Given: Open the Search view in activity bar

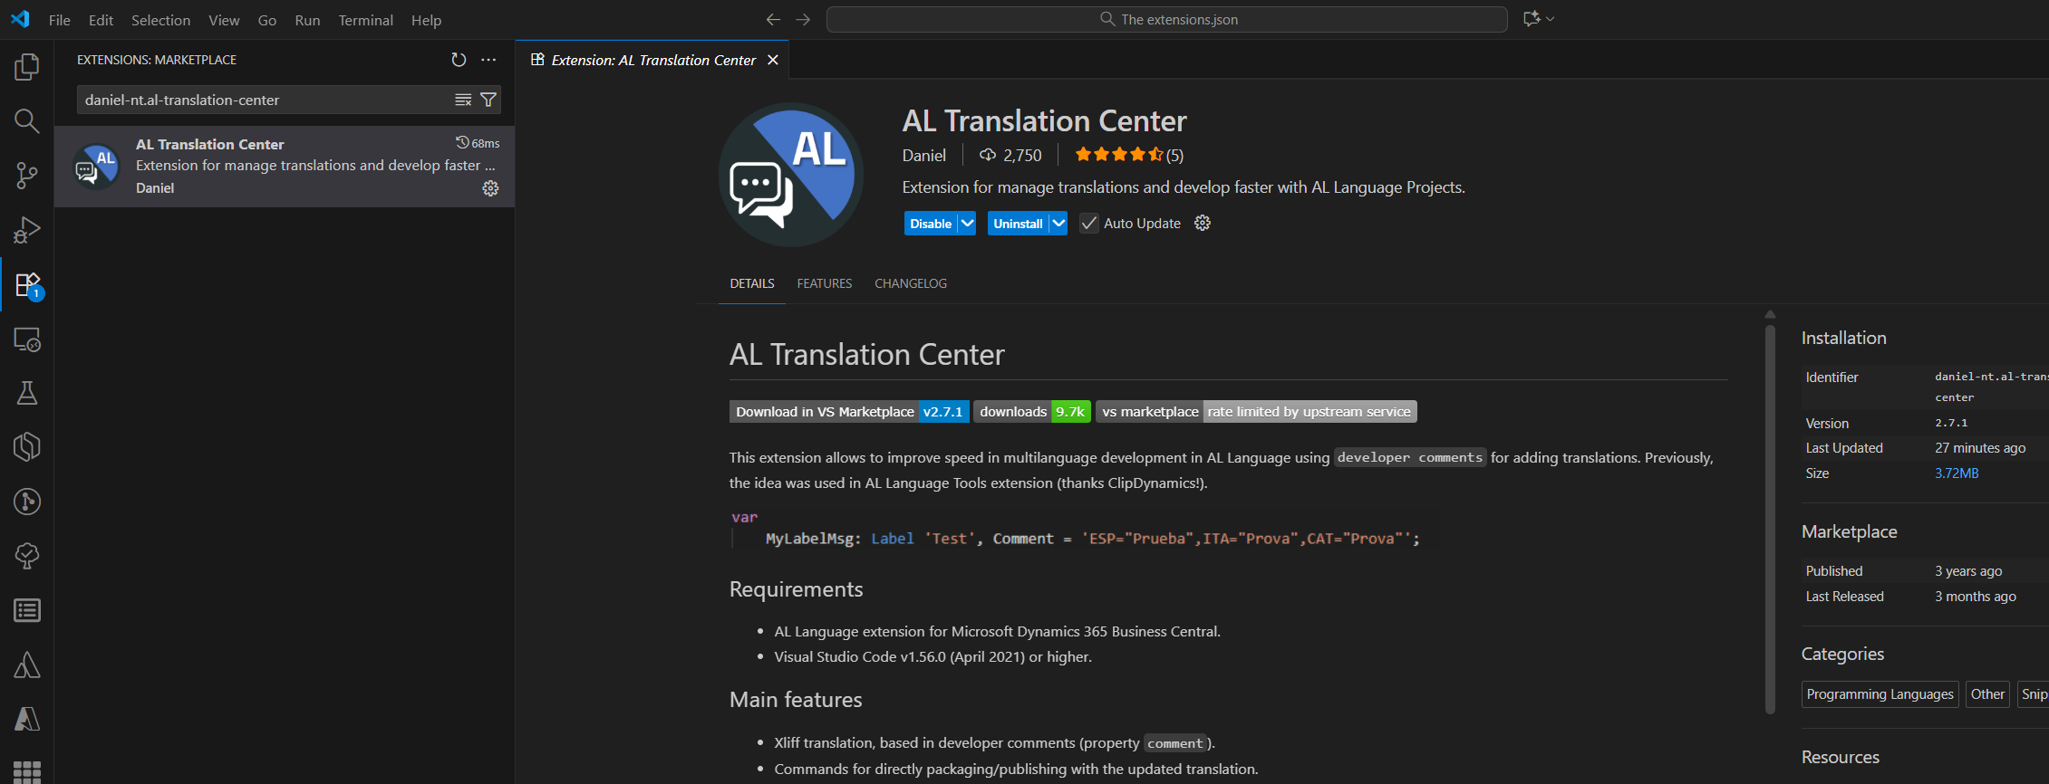Looking at the screenshot, I should click(27, 120).
